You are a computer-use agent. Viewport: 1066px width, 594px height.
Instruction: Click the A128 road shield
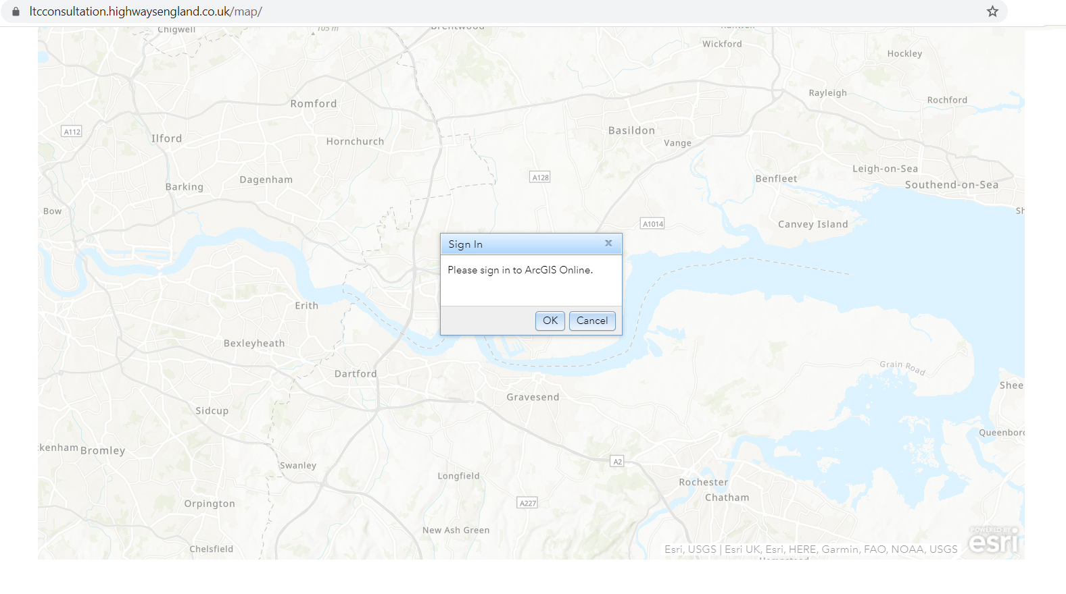(540, 178)
